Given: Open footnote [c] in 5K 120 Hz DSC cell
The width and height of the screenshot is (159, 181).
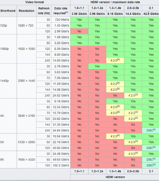Looking at the screenshot, I should pyautogui.click(x=154, y=147).
